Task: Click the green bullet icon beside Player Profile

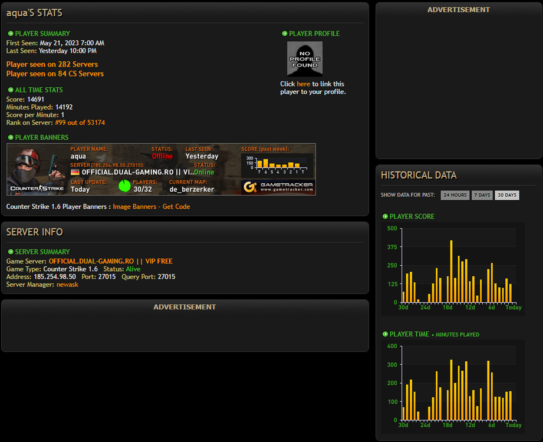Action: pos(285,34)
